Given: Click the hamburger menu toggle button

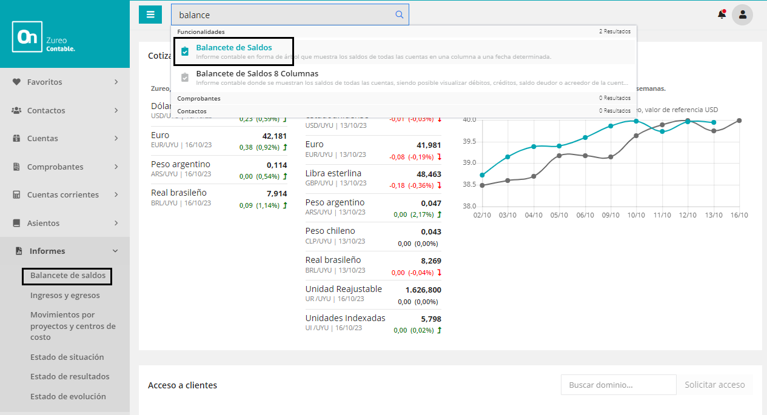Looking at the screenshot, I should tap(150, 15).
